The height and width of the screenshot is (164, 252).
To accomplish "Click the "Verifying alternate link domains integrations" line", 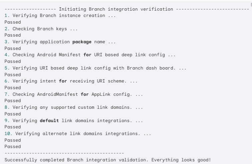I will point(78,133).
